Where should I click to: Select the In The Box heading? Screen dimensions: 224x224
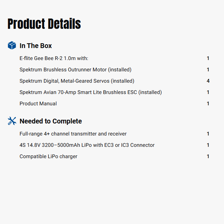pos(36,46)
